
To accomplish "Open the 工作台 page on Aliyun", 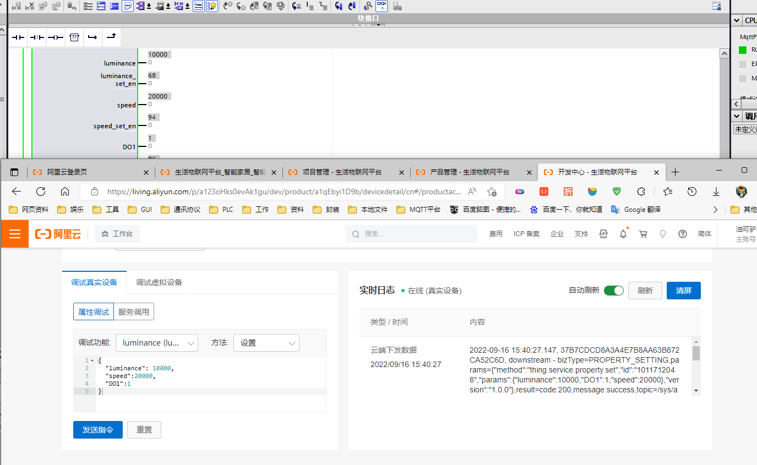I will coord(117,233).
